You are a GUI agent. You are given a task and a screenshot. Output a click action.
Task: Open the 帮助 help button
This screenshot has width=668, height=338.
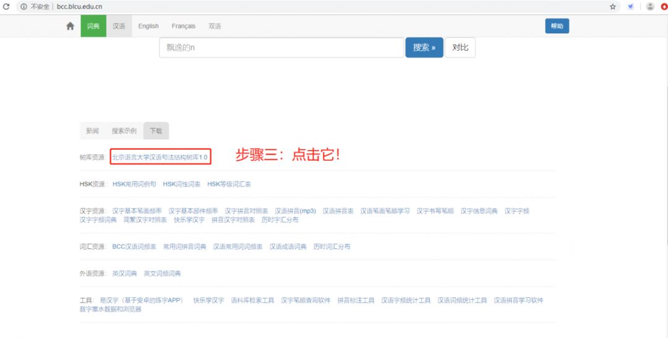click(x=557, y=26)
